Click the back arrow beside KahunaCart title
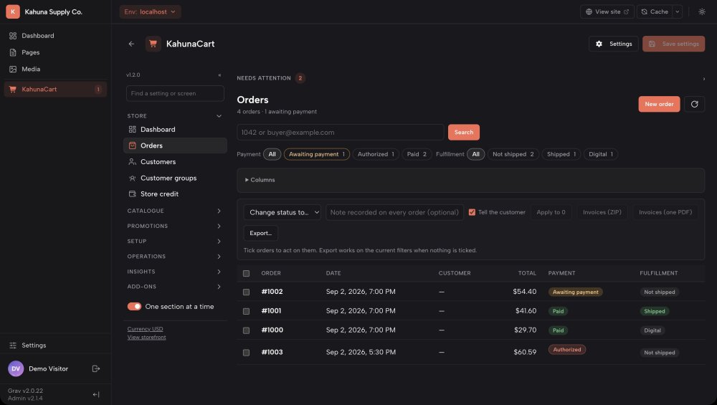 (131, 44)
